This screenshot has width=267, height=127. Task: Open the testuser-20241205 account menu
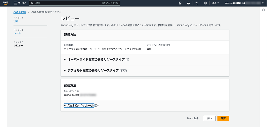pyautogui.click(x=244, y=3)
